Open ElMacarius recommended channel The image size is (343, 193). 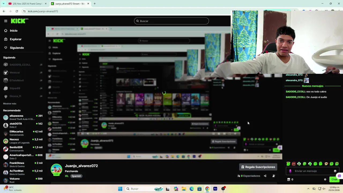point(23,133)
